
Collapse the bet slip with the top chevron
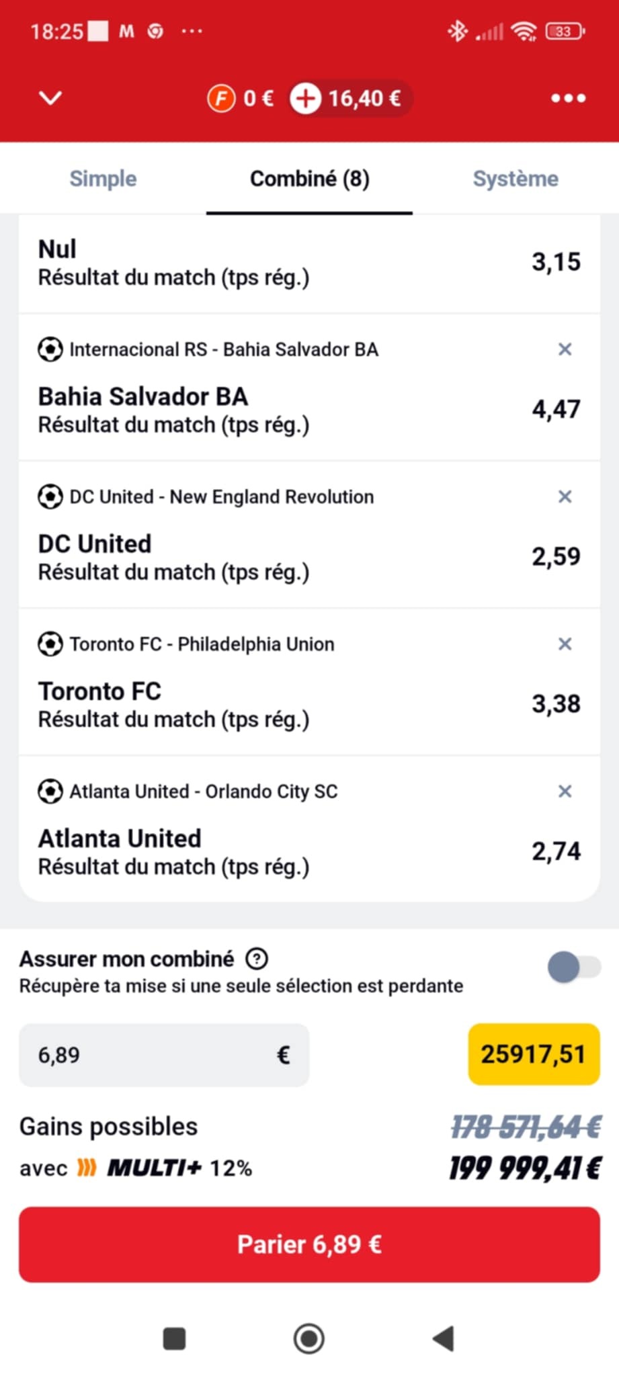coord(50,98)
